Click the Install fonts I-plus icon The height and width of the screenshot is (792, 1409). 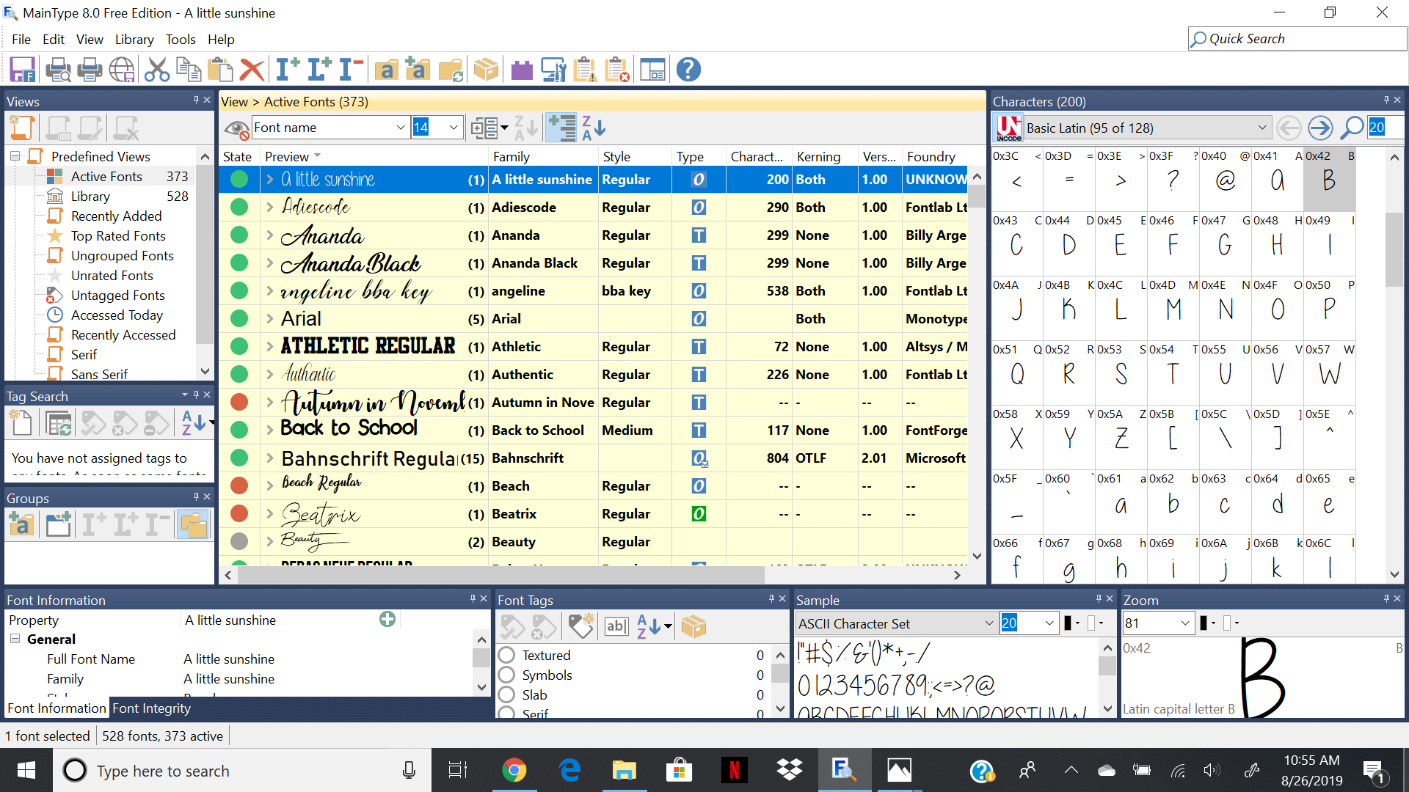pyautogui.click(x=287, y=70)
